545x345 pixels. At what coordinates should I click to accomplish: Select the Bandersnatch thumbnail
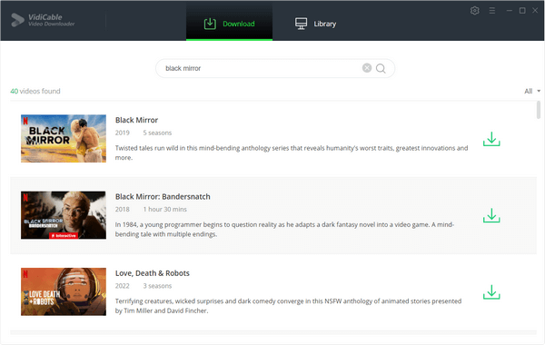(x=64, y=214)
